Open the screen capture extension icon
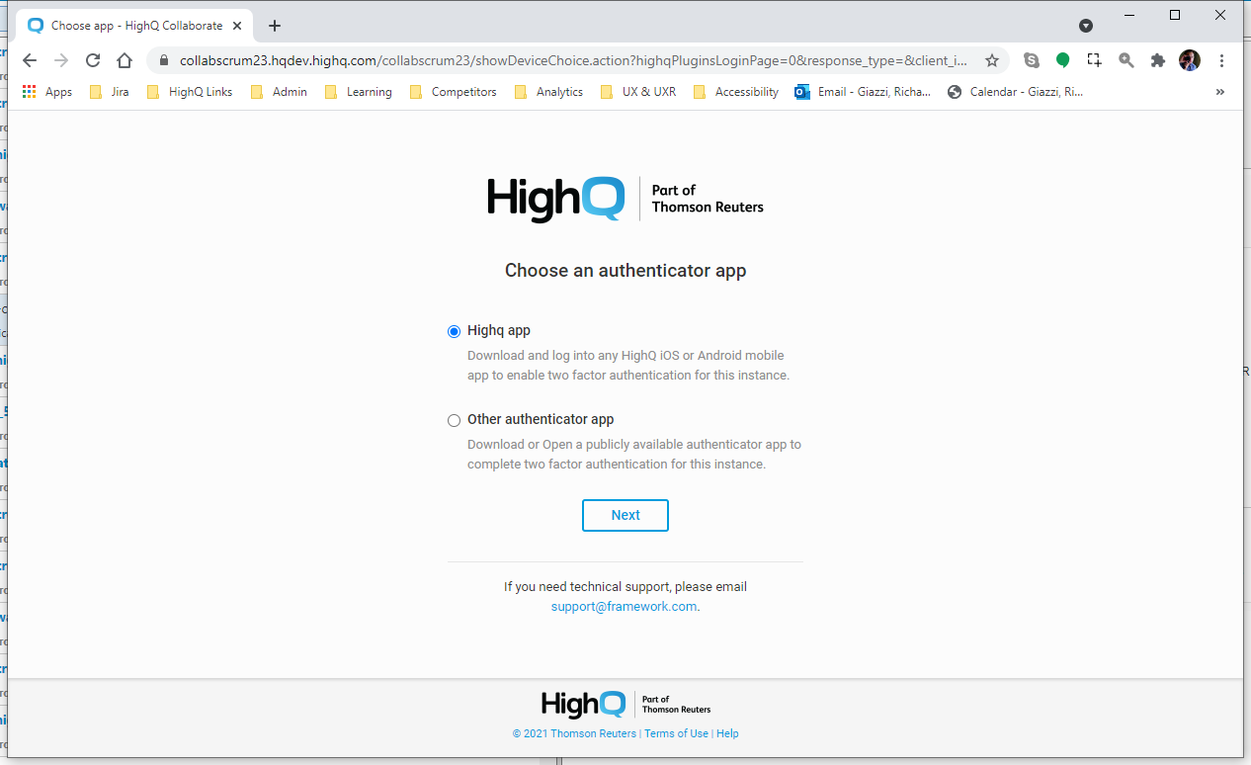Image resolution: width=1251 pixels, height=765 pixels. click(1095, 60)
